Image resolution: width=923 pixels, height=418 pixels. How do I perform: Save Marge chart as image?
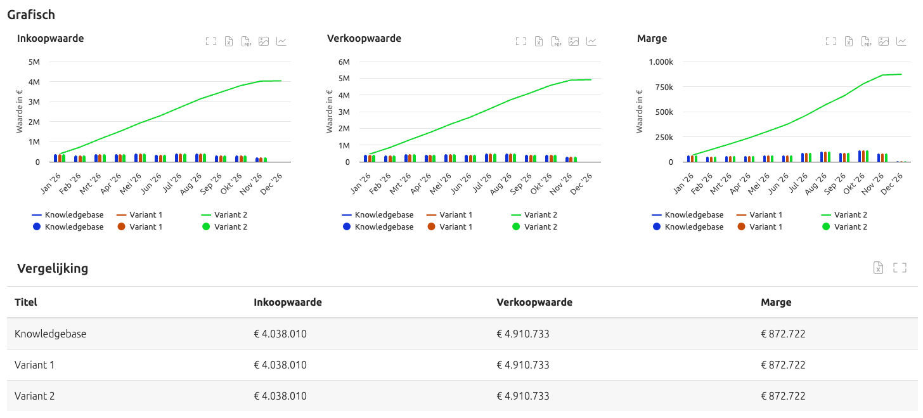coord(884,41)
